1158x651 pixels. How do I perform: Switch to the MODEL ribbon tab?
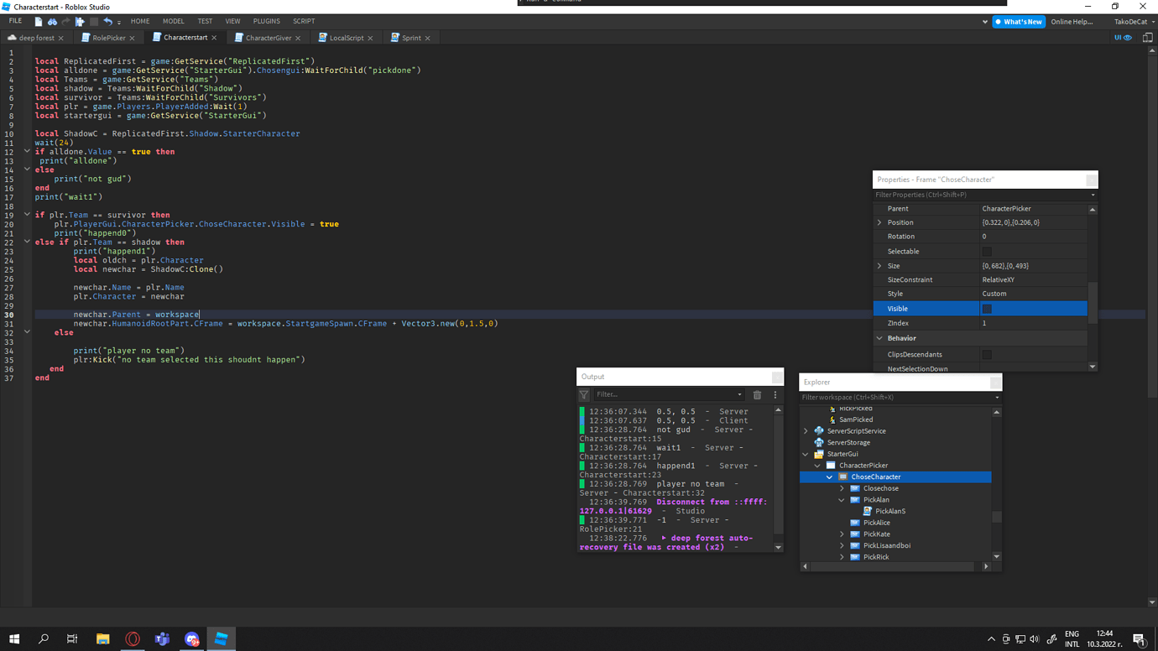tap(173, 21)
